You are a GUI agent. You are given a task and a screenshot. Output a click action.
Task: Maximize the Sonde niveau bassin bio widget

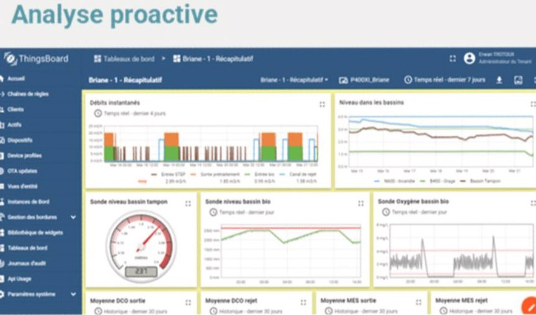click(x=360, y=203)
